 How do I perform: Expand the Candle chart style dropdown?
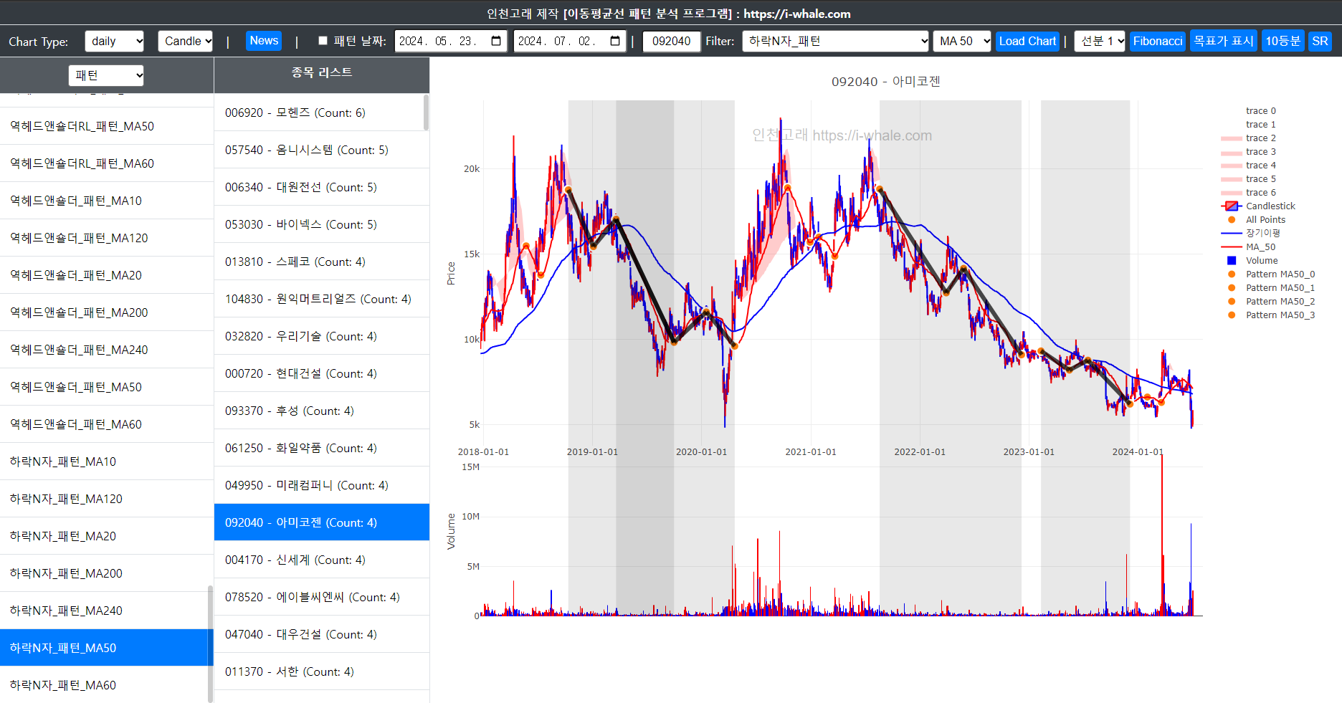[x=186, y=41]
